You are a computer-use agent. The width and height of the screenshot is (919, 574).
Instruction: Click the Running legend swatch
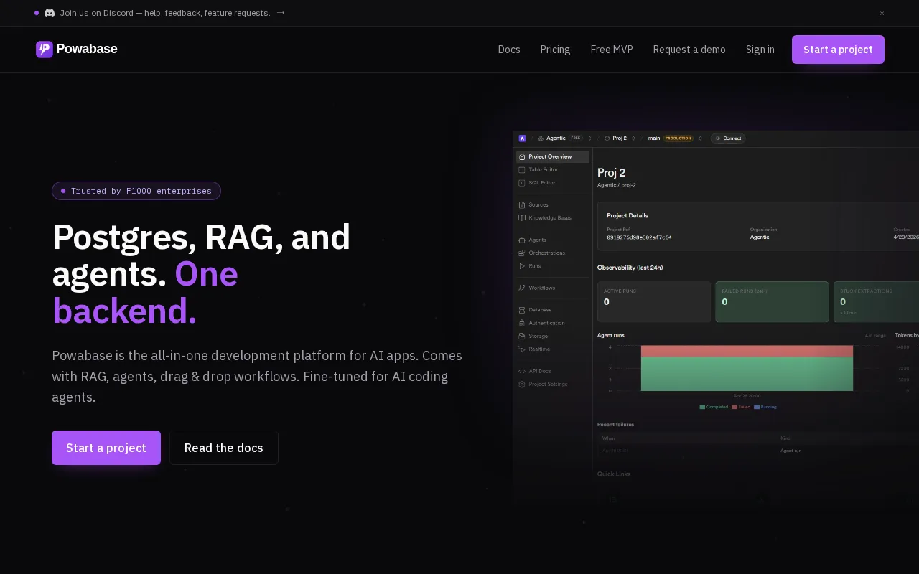pos(757,407)
